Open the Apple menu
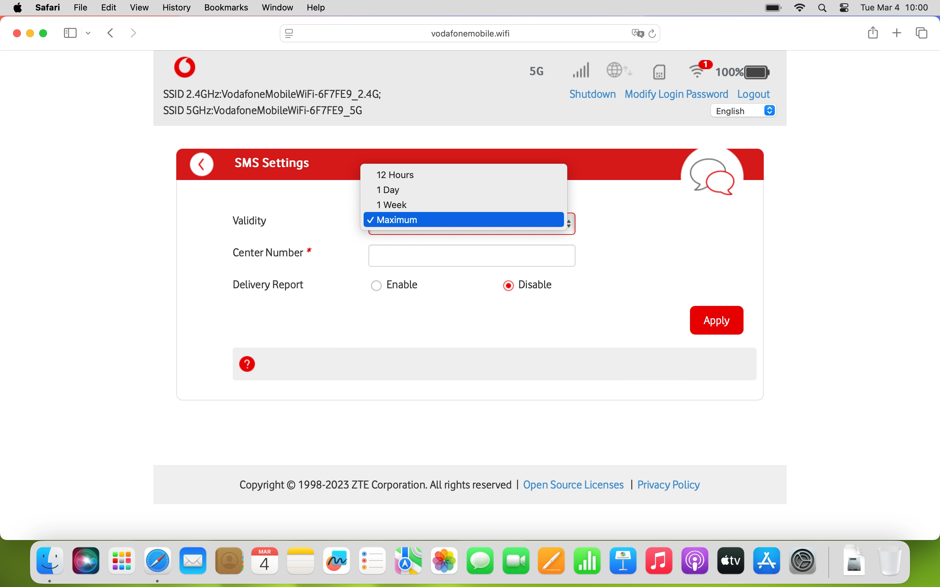Viewport: 940px width, 587px height. (x=18, y=8)
